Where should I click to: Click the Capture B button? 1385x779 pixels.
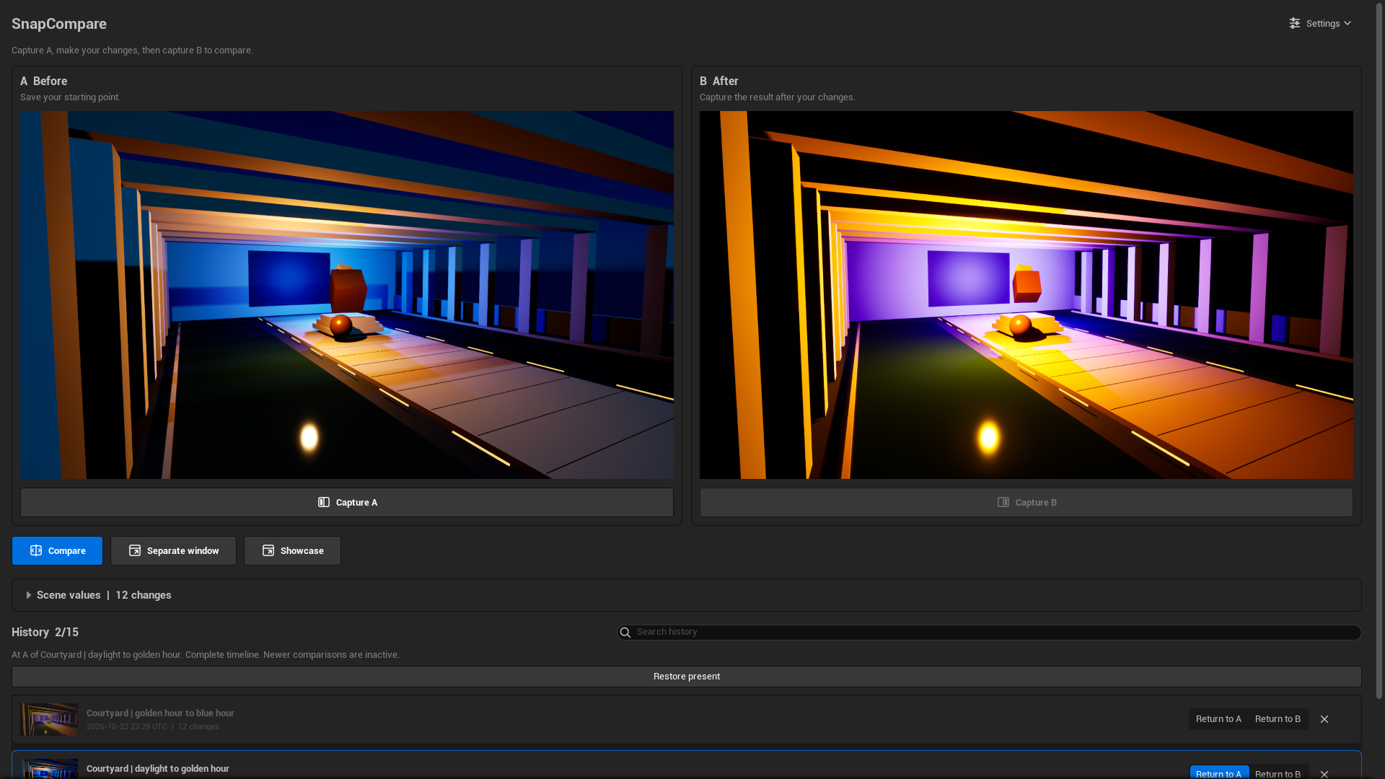[1026, 502]
